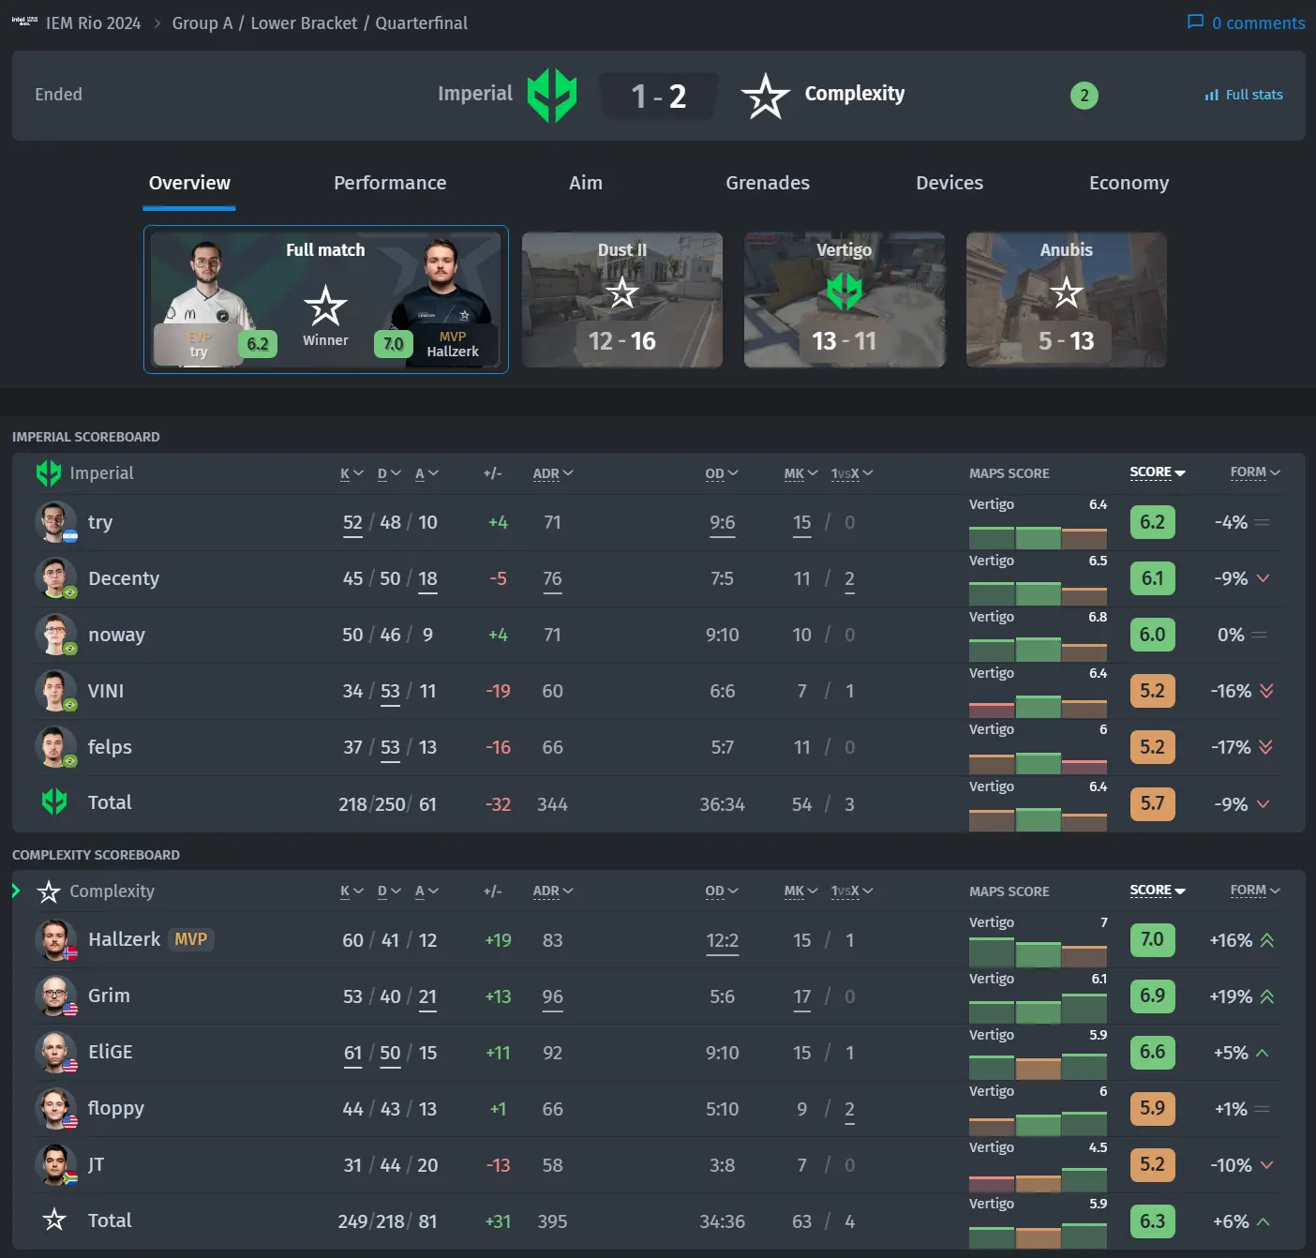Sort Imperial scoreboard by ADR
This screenshot has width=1316, height=1258.
click(x=552, y=473)
